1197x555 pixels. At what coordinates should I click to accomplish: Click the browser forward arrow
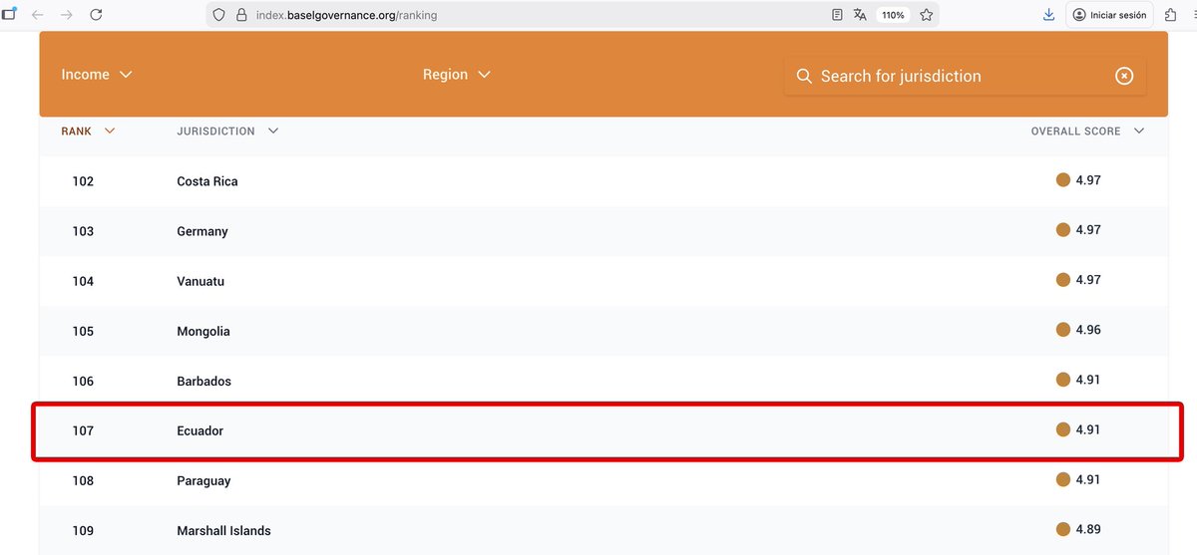pyautogui.click(x=67, y=15)
